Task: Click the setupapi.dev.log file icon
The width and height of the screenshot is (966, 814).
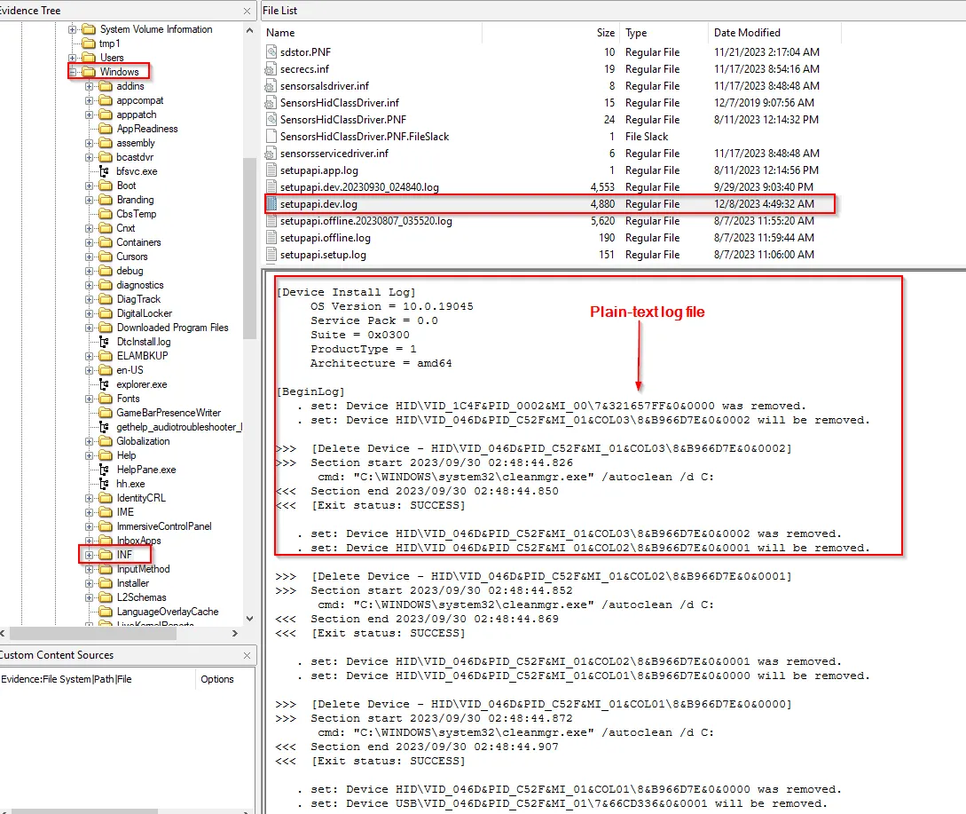Action: click(271, 204)
